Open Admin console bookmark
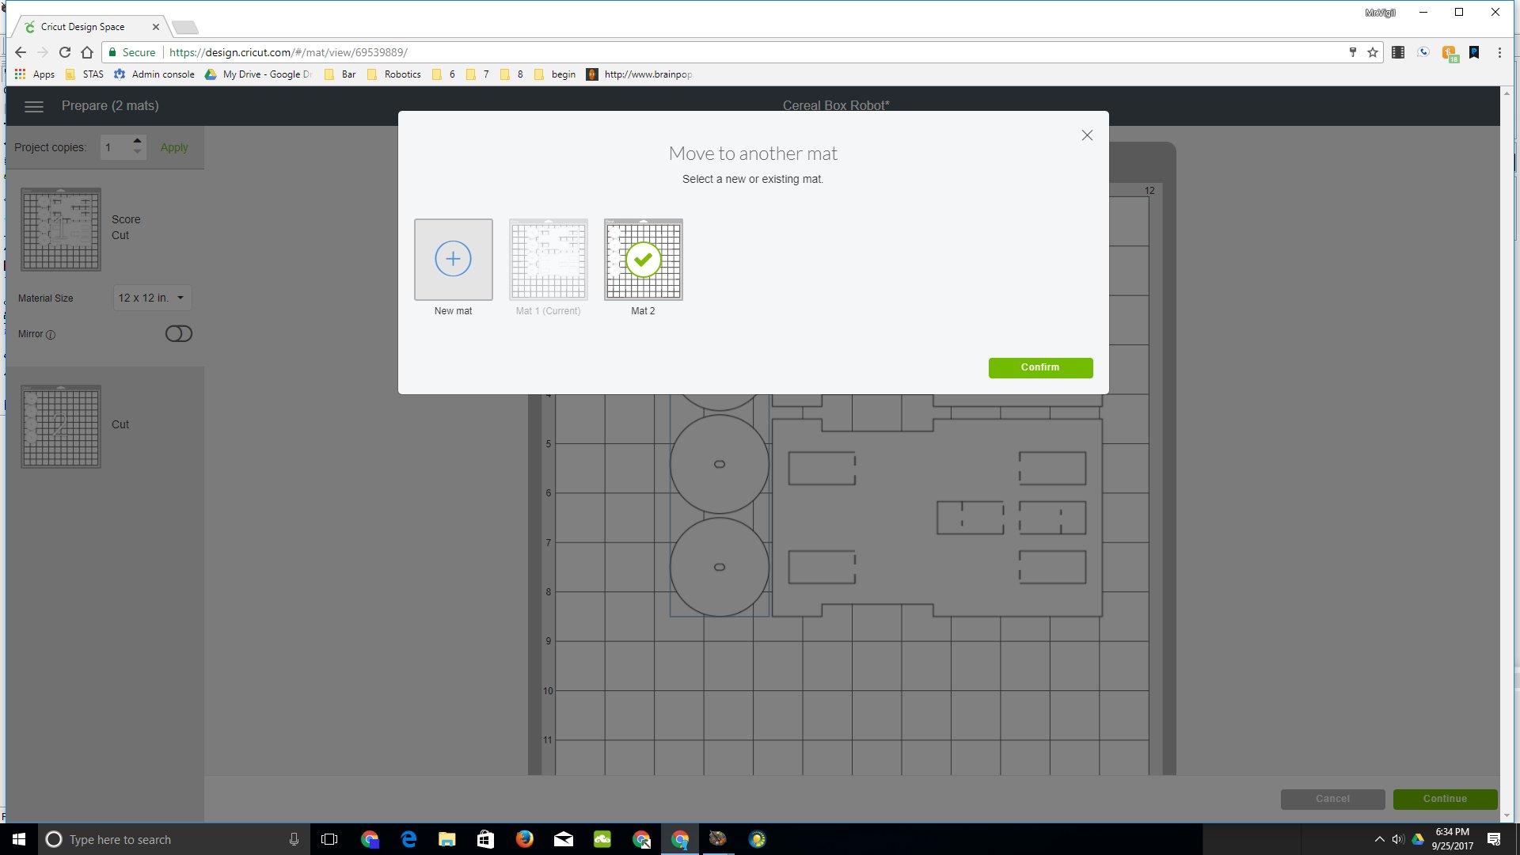 coord(154,74)
